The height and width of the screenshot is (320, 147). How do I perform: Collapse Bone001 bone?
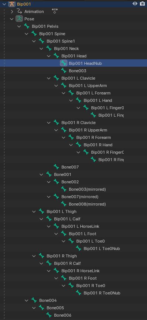[x=41, y=174]
